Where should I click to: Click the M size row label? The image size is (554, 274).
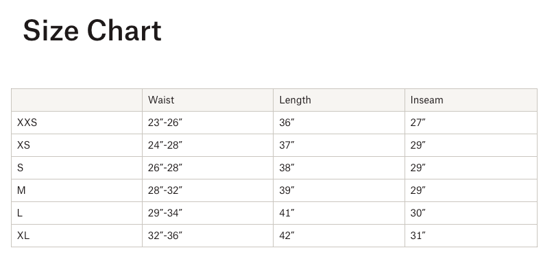click(x=21, y=190)
